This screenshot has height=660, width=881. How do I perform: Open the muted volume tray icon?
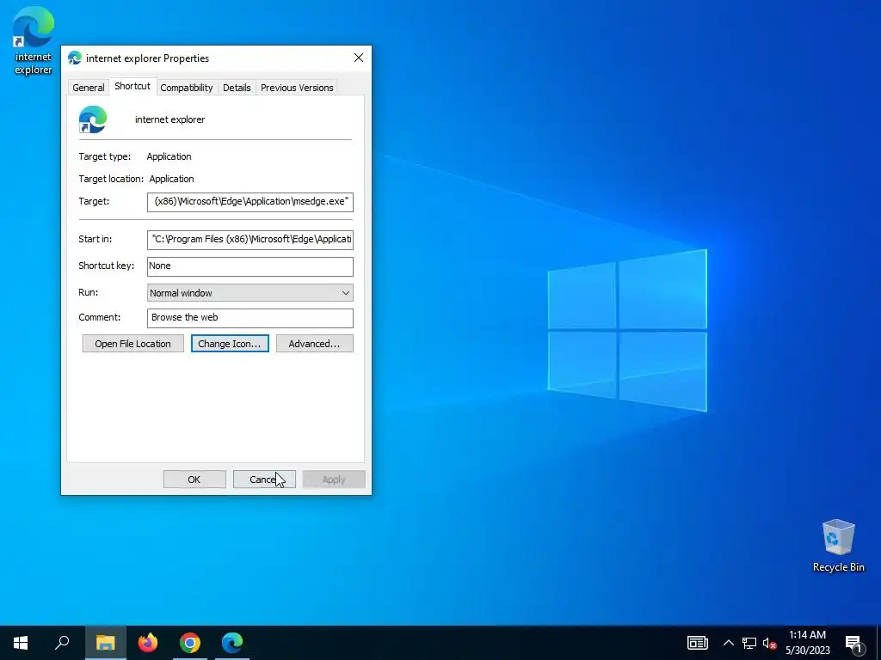click(769, 643)
